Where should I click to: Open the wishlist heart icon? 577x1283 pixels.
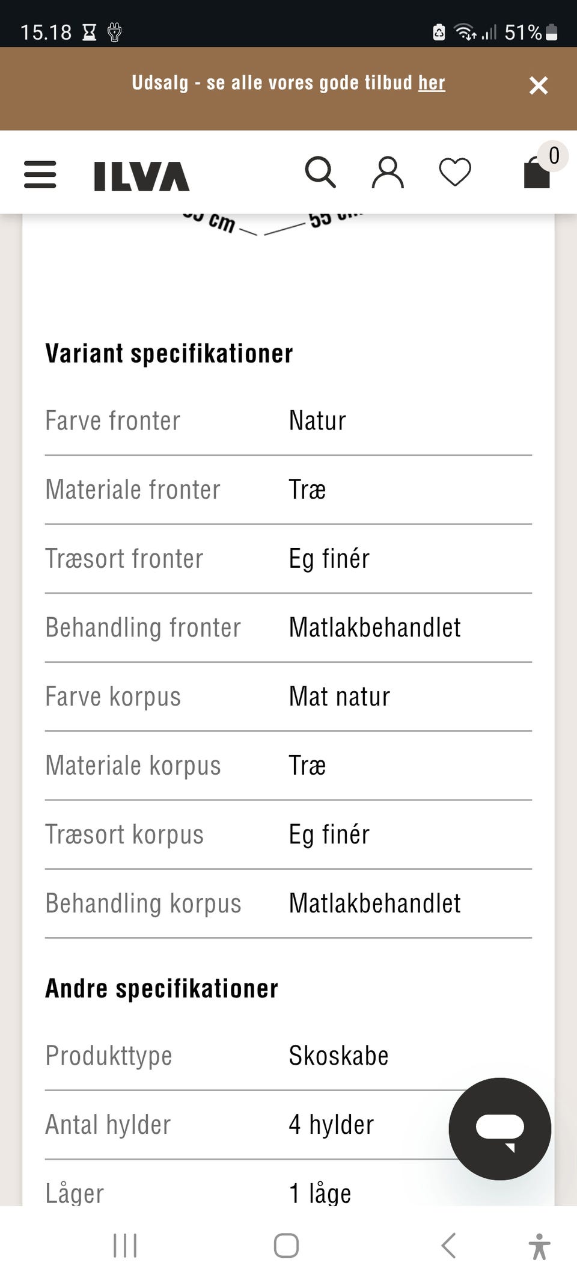455,173
